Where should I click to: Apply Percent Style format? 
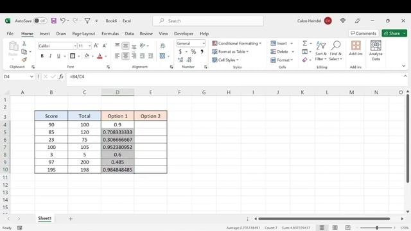tap(193, 51)
